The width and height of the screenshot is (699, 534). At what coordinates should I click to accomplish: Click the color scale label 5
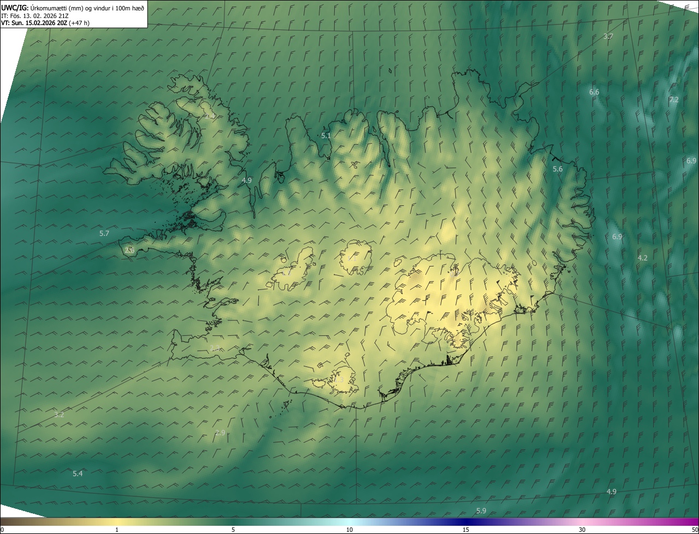point(233,530)
